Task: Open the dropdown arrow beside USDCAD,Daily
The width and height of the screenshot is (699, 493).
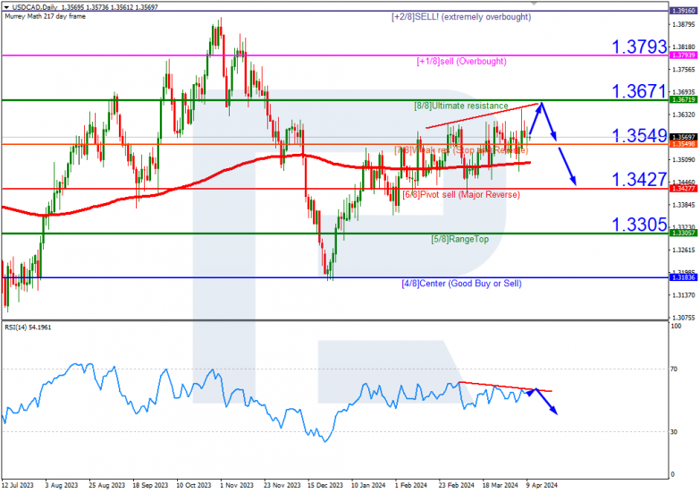Action: tap(6, 7)
